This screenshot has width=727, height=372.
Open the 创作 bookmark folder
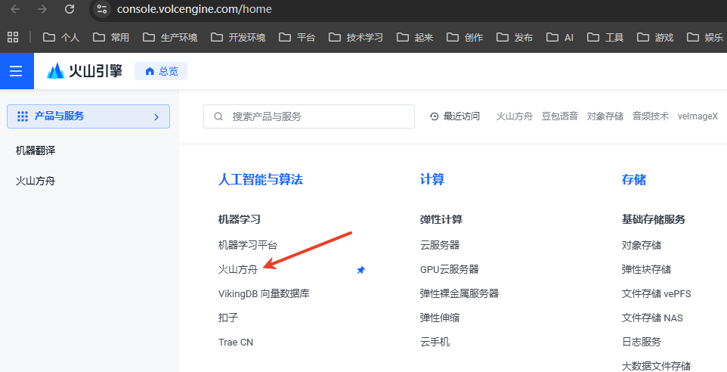[465, 37]
